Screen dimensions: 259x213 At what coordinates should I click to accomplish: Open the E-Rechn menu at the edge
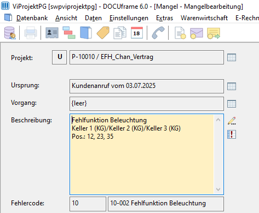(x=247, y=18)
